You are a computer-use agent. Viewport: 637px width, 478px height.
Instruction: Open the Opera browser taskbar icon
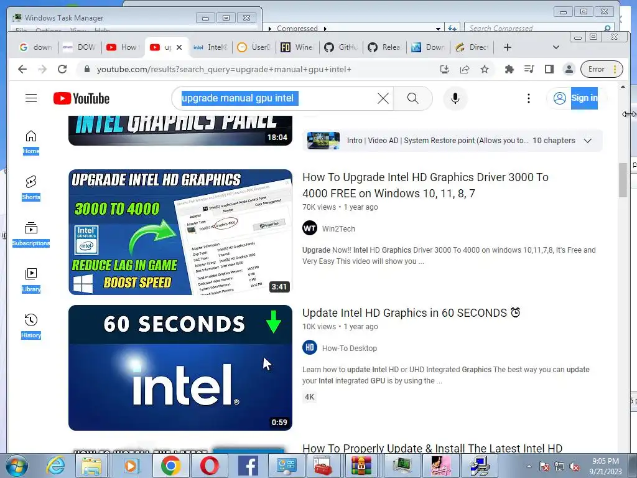point(209,466)
